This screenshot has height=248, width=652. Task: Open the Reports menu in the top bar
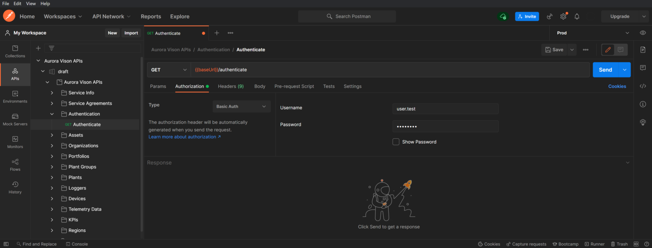[x=151, y=16]
